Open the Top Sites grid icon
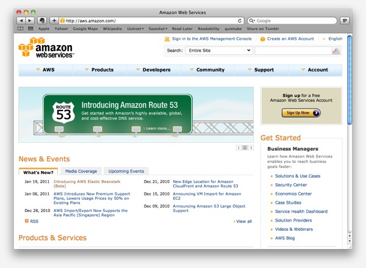Viewport: 366px width, 268px height. [x=30, y=28]
